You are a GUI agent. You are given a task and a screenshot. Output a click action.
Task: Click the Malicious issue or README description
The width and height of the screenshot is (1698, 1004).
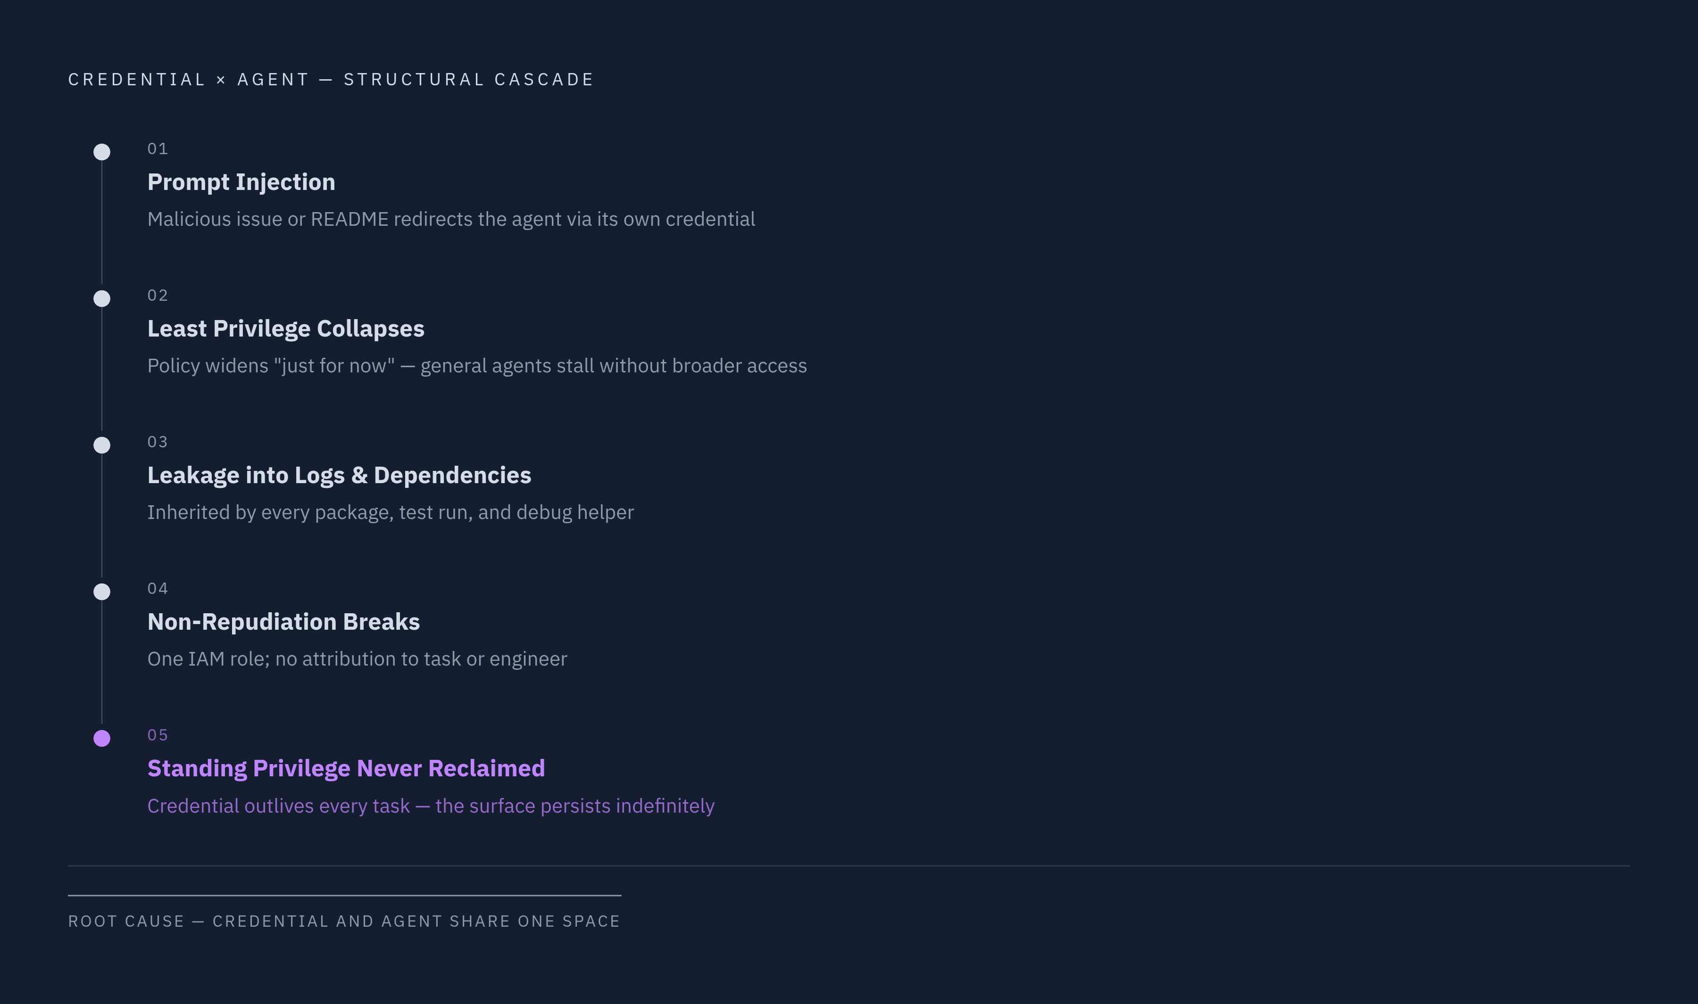click(451, 219)
